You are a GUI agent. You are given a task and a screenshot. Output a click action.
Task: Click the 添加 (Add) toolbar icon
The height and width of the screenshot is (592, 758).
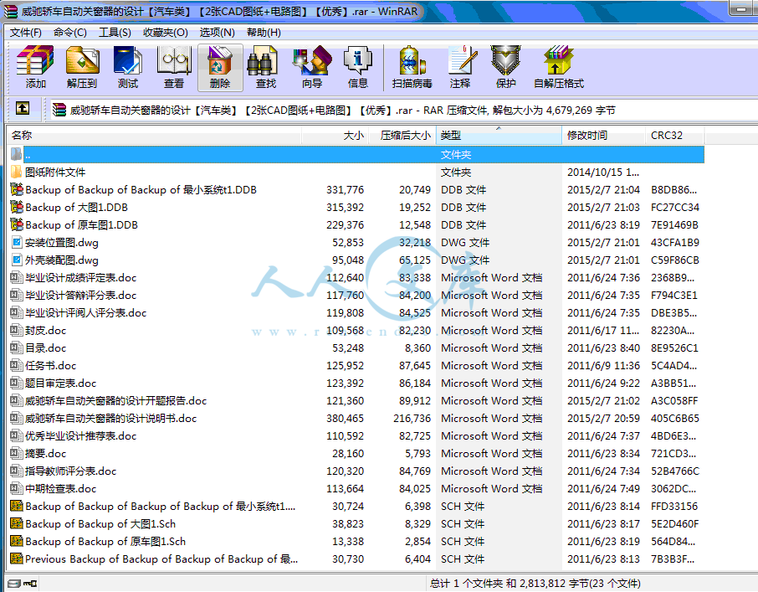35,67
